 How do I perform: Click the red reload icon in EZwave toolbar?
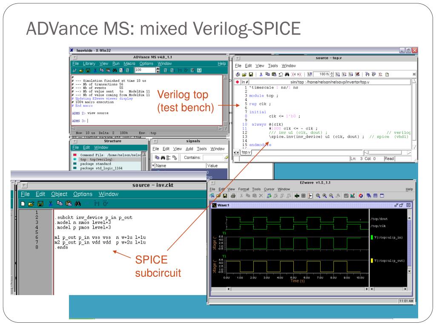361,196
